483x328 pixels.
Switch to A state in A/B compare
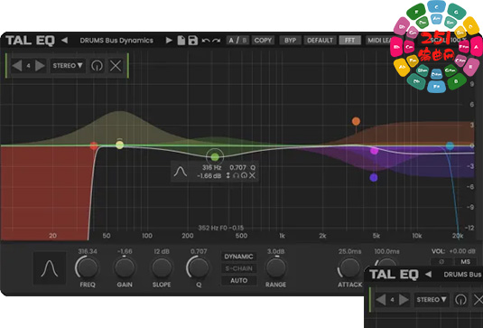click(231, 41)
